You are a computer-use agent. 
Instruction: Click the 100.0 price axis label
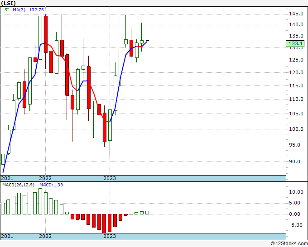pyautogui.click(x=296, y=129)
